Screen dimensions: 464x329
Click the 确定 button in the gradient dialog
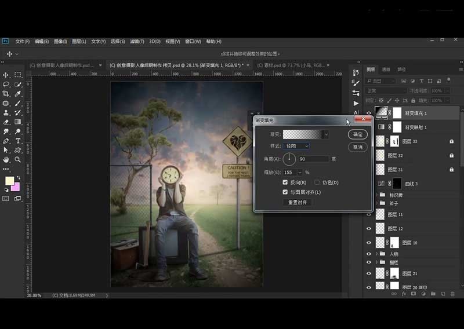[x=358, y=134]
